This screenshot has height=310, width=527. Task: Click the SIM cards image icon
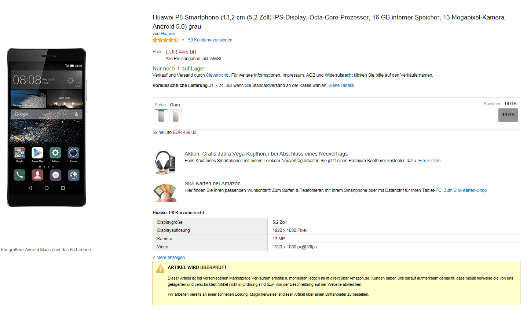tap(165, 193)
